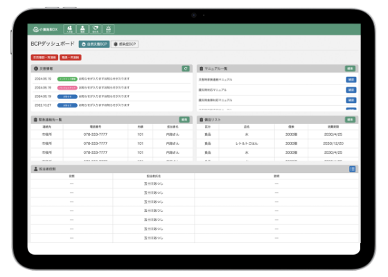Edit the 備蓄リスト panel
The height and width of the screenshot is (277, 388).
[x=350, y=119]
